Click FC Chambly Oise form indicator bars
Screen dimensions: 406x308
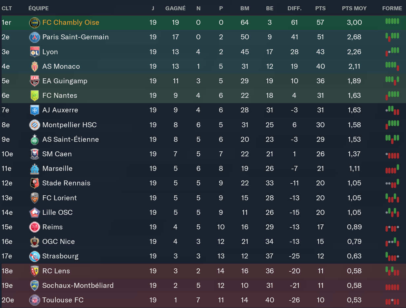click(392, 21)
